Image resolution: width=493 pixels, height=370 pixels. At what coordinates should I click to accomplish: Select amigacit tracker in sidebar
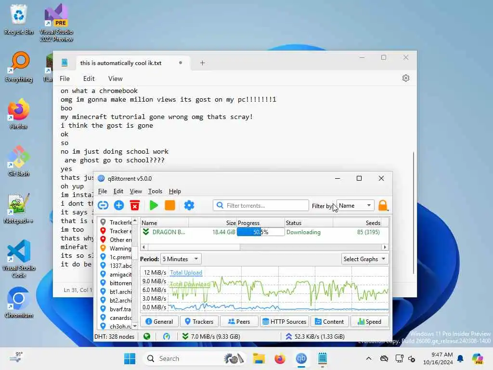click(x=116, y=274)
